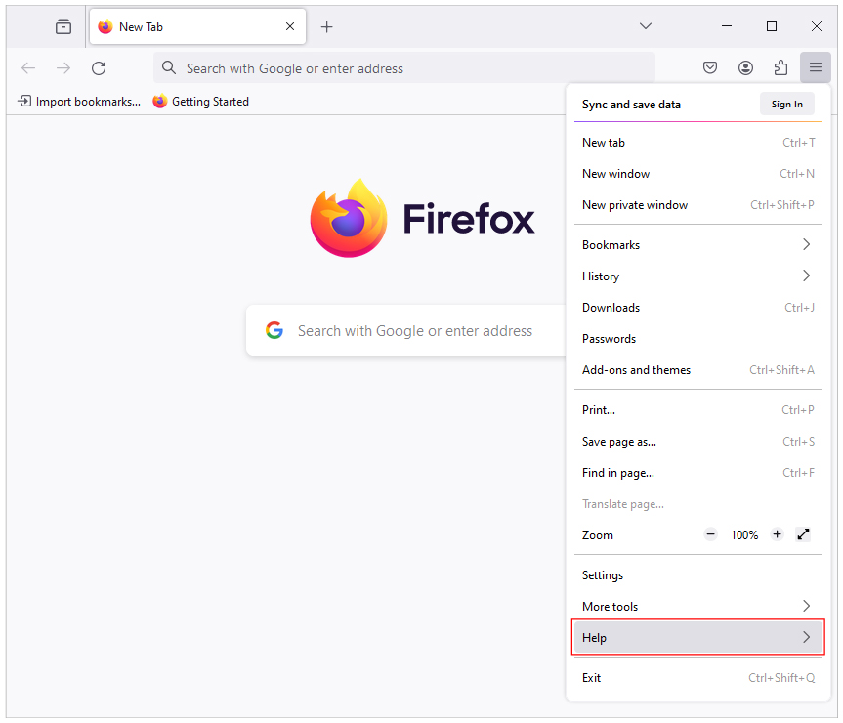Open the Extensions puzzle icon

coord(780,67)
